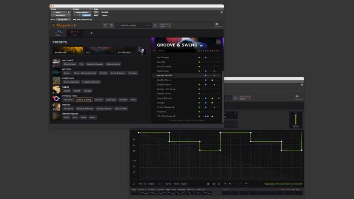Select the Noise Patterns category
This screenshot has height=199, width=354.
coord(113,64)
